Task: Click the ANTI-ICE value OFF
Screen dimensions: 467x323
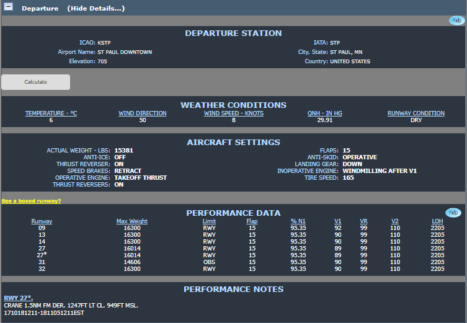Action: pyautogui.click(x=120, y=157)
